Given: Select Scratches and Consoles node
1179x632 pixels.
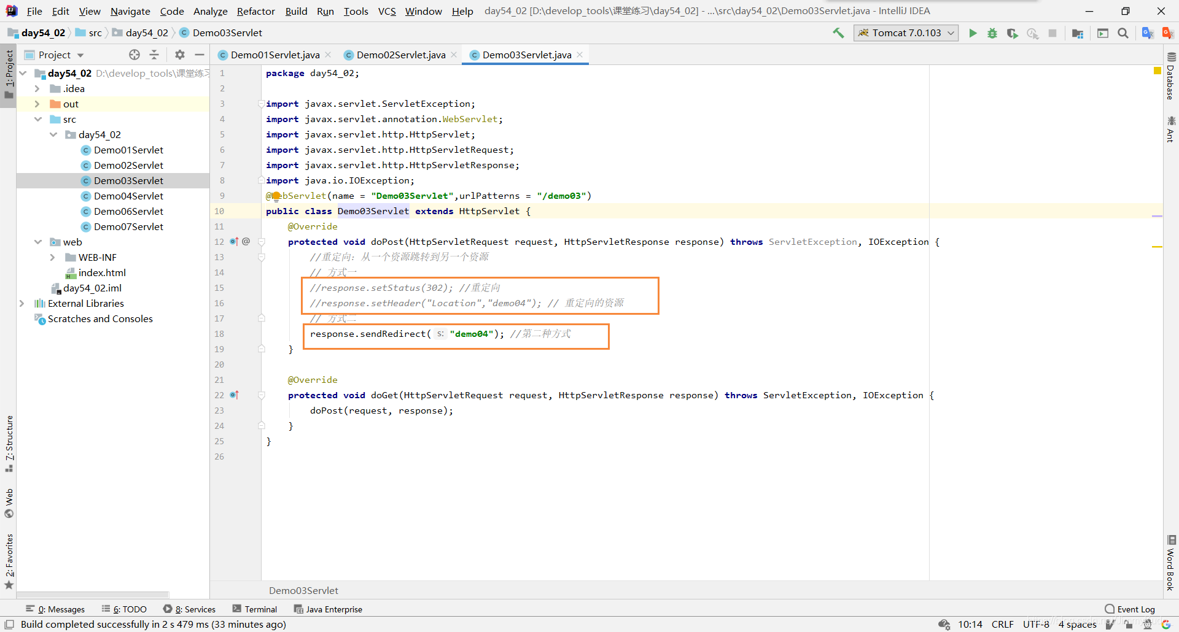Looking at the screenshot, I should pyautogui.click(x=93, y=318).
